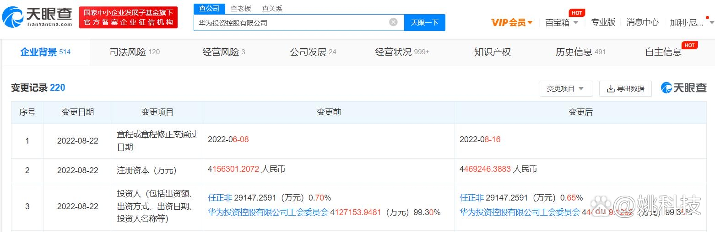715x232 pixels.
Task: Click the 天眼一下 search button
Action: coord(425,22)
